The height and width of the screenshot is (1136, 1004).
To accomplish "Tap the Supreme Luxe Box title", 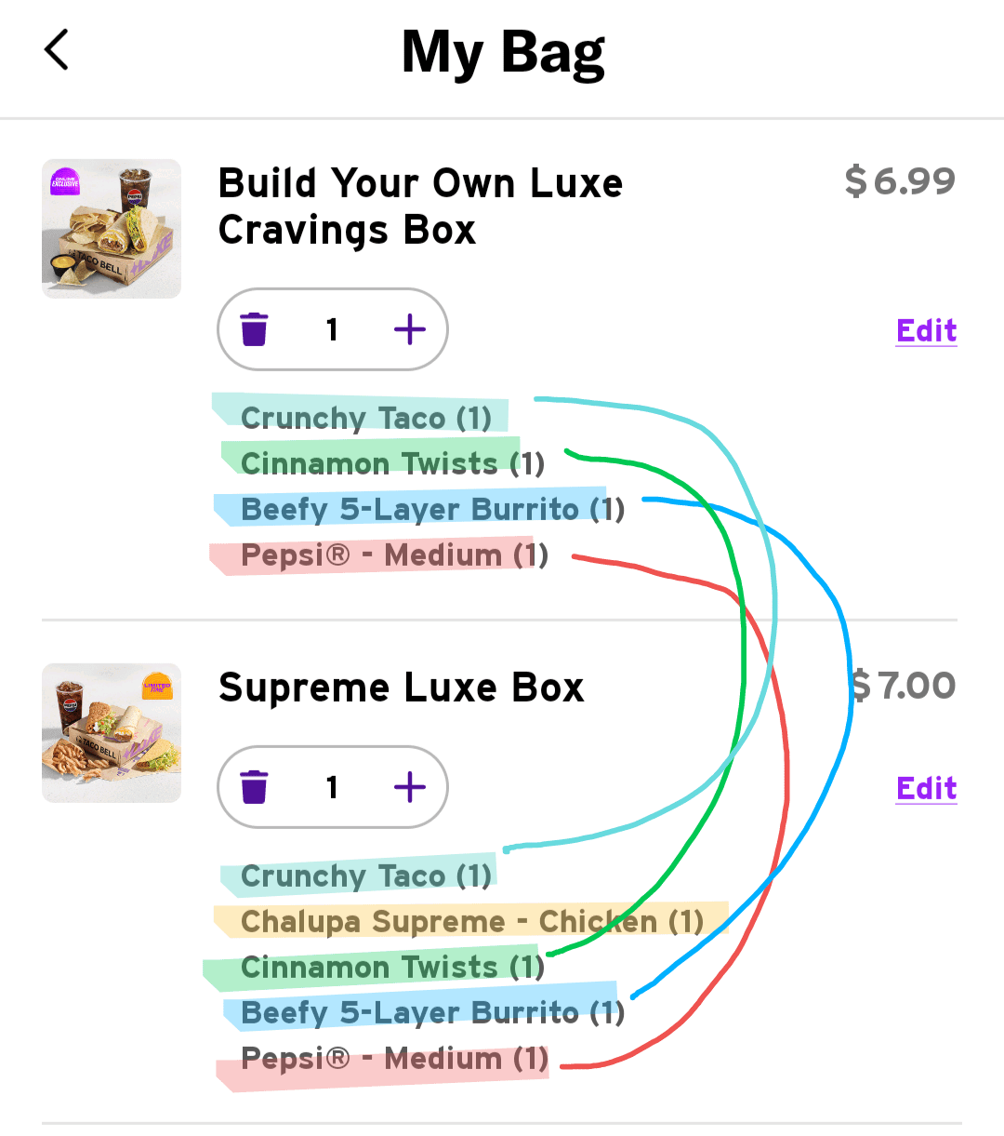I will 401,688.
